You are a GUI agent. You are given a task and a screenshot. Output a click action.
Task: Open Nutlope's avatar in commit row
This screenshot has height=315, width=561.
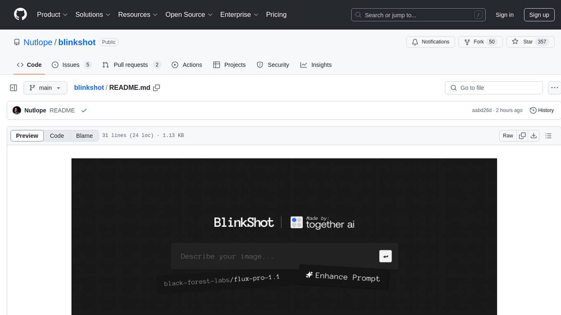(17, 110)
